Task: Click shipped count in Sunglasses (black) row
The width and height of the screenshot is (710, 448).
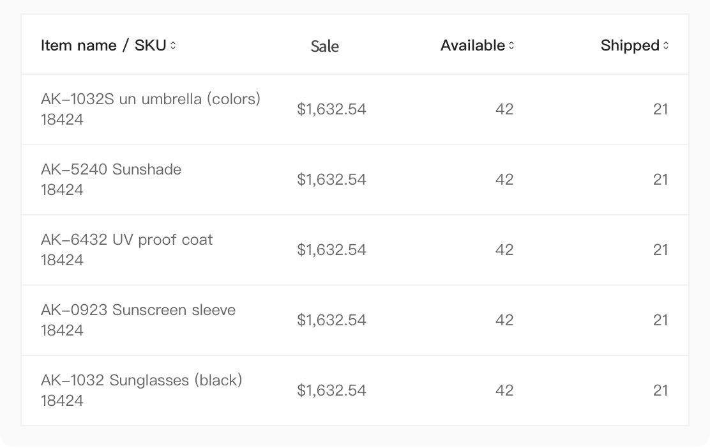Action: coord(661,390)
